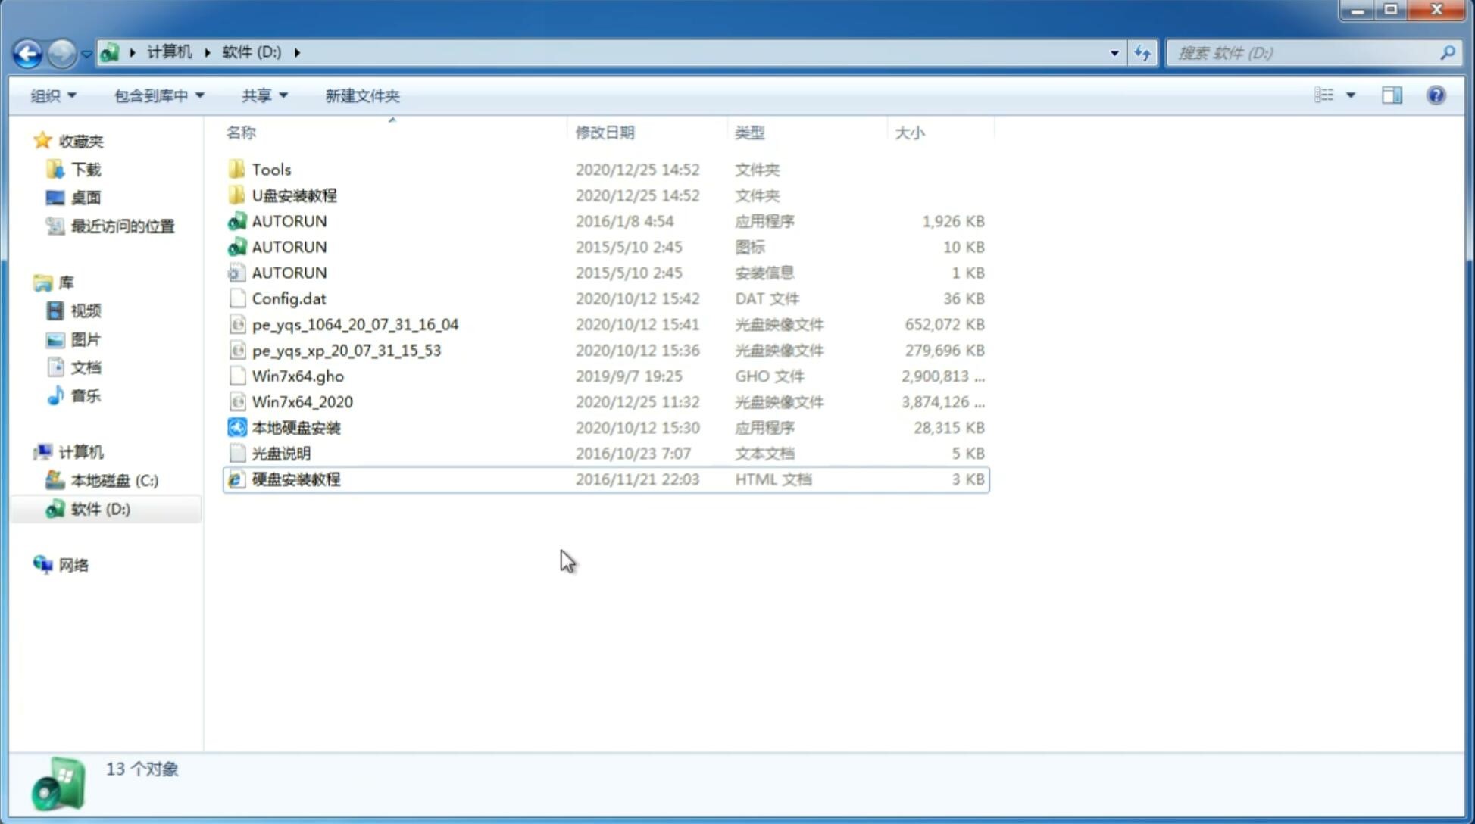Select 新建文件夹 button
The image size is (1475, 824).
point(361,95)
